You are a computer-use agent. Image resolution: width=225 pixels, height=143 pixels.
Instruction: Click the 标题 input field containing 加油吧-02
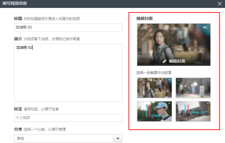[68, 27]
